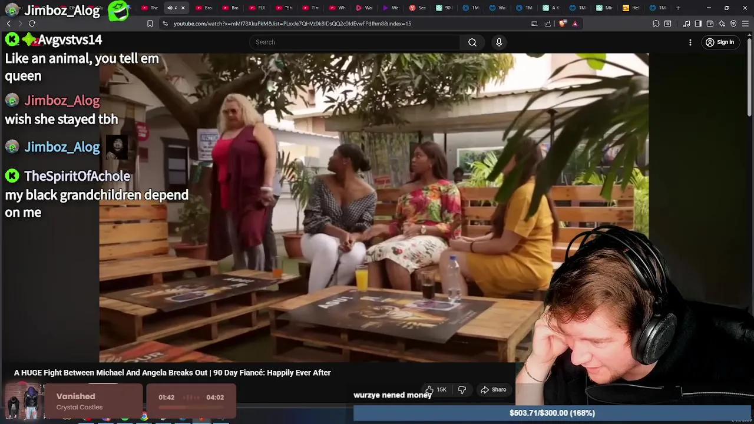The width and height of the screenshot is (754, 424).
Task: Open the music note playlist icon in toolbar
Action: pyautogui.click(x=686, y=24)
